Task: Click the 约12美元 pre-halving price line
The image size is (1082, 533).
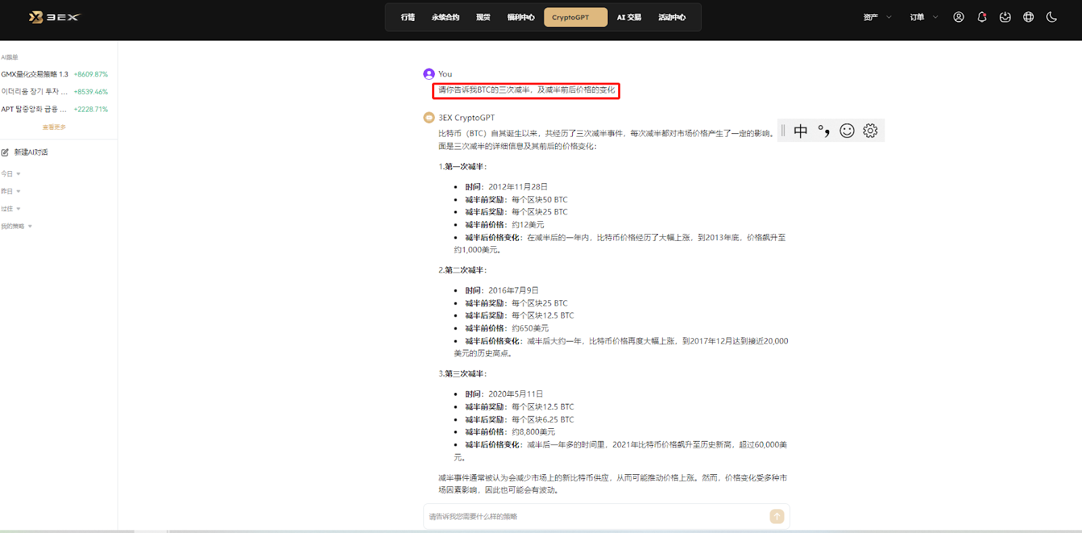Action: pyautogui.click(x=504, y=225)
